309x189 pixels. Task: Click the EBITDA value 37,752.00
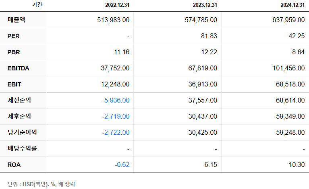115,68
